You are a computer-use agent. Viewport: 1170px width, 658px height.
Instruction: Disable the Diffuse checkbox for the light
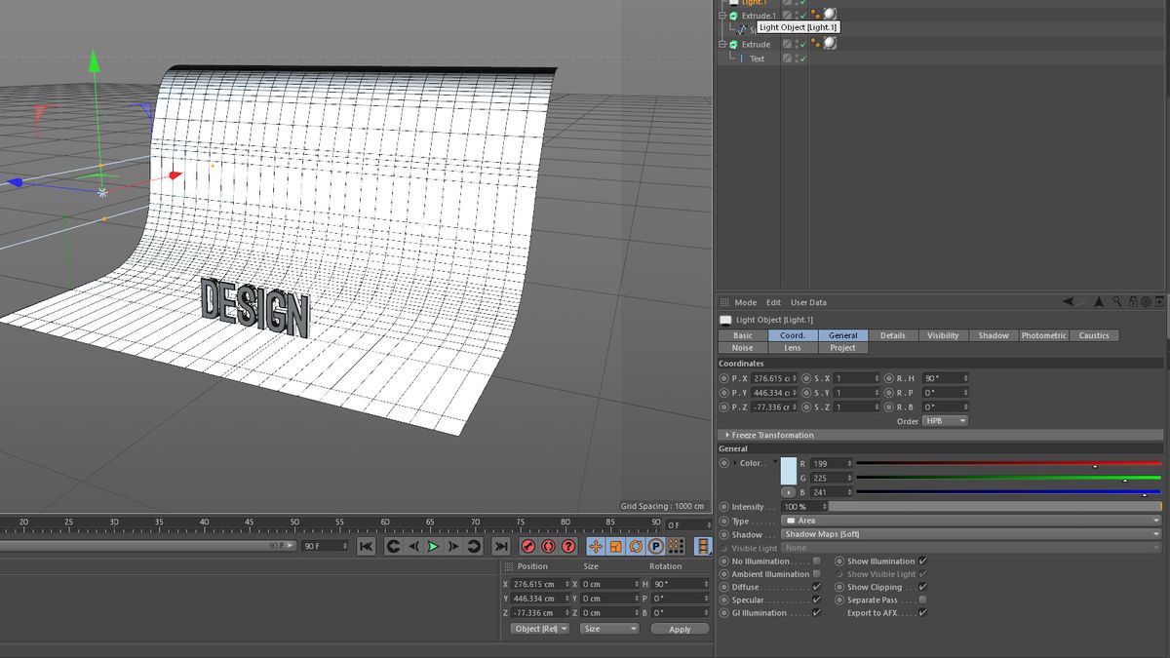817,587
